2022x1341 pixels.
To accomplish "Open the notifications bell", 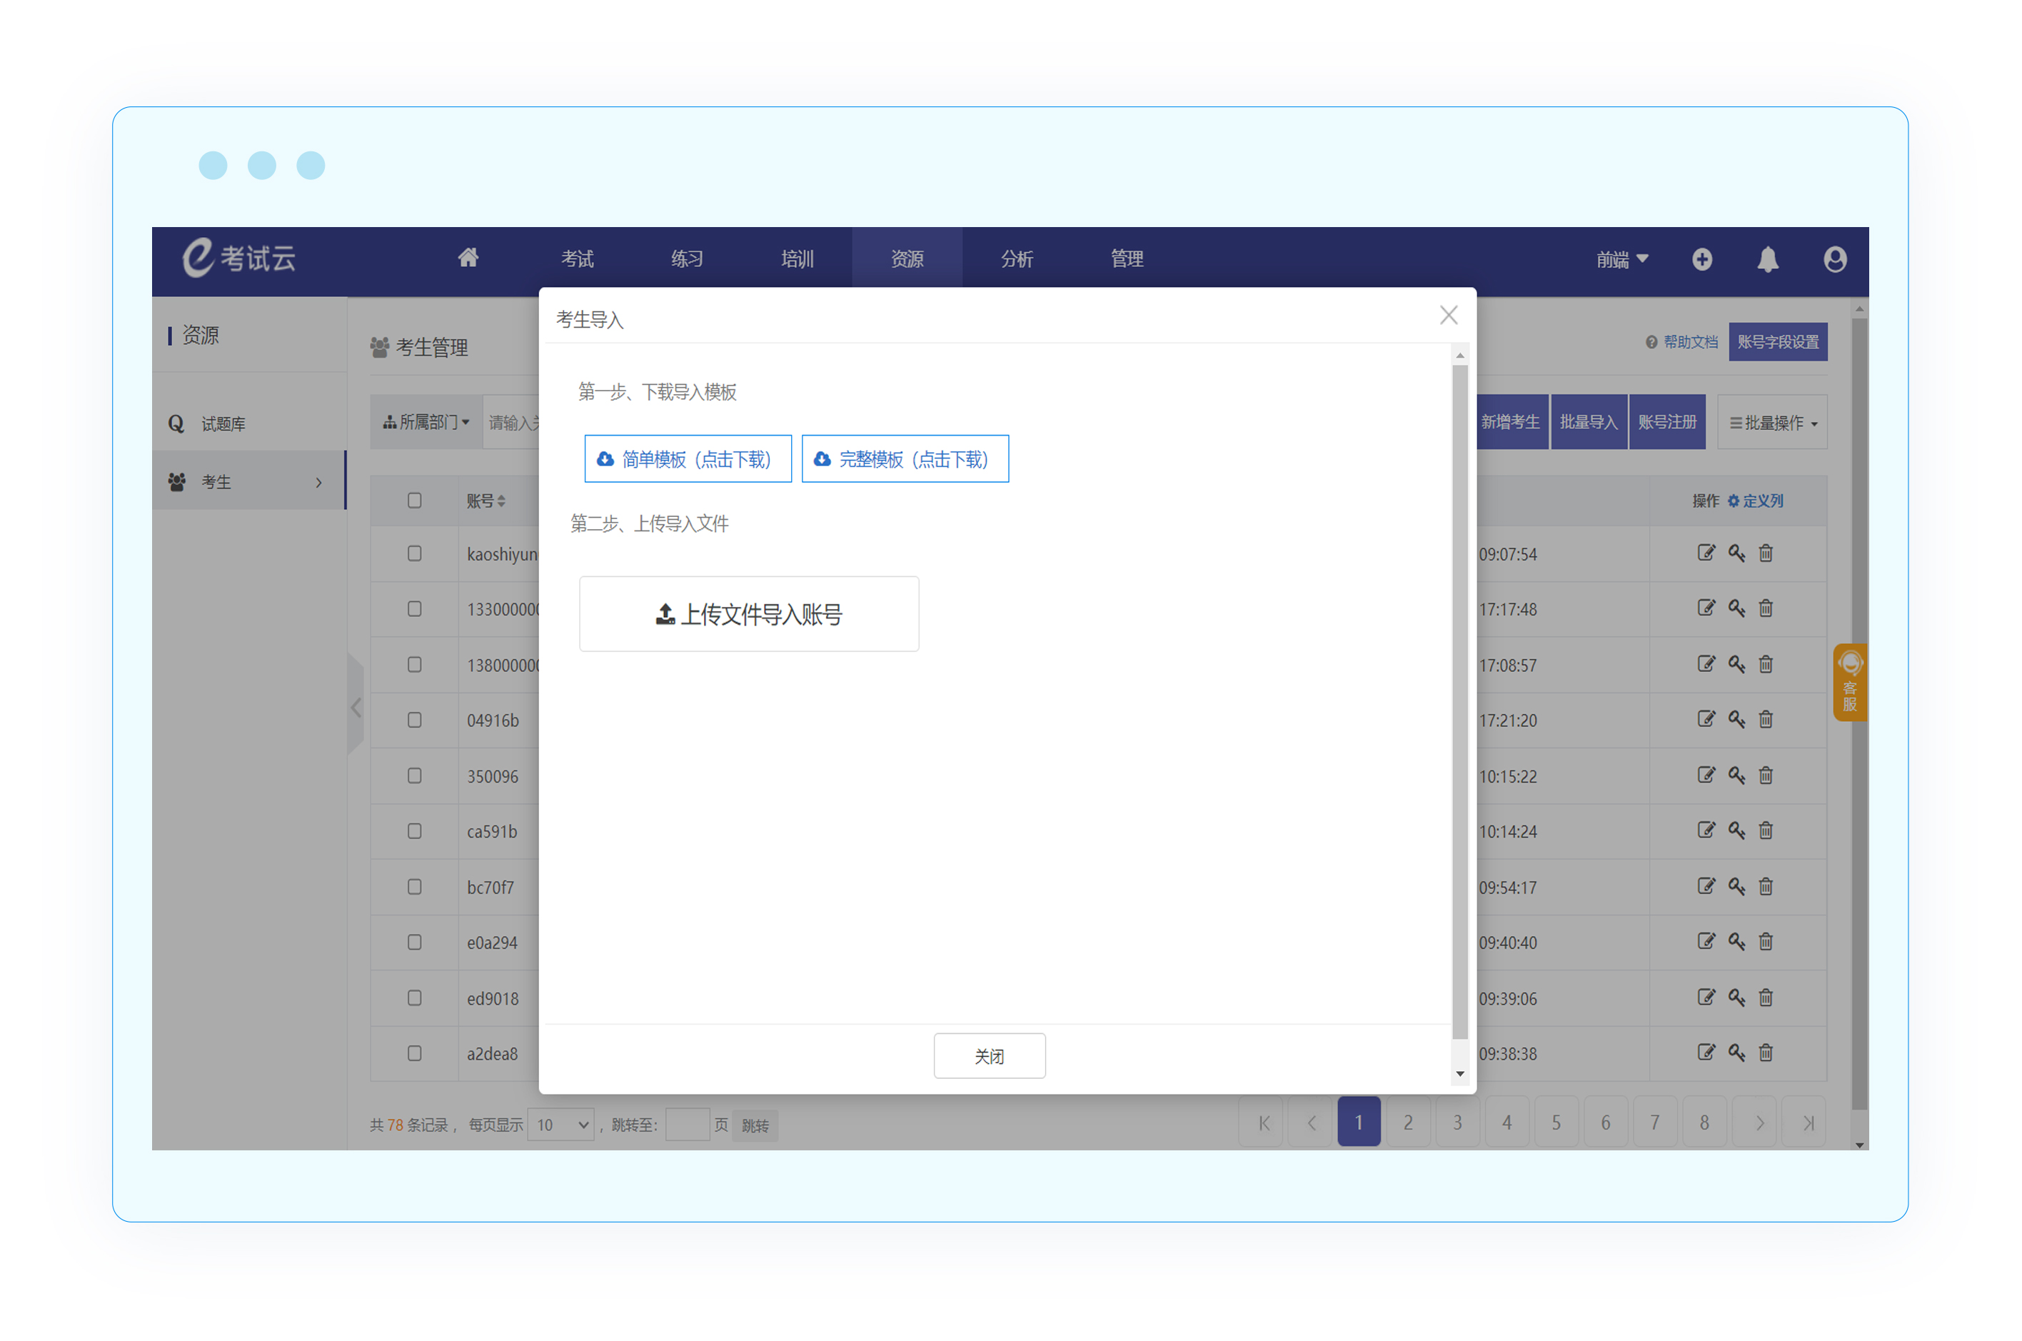I will coord(1767,259).
